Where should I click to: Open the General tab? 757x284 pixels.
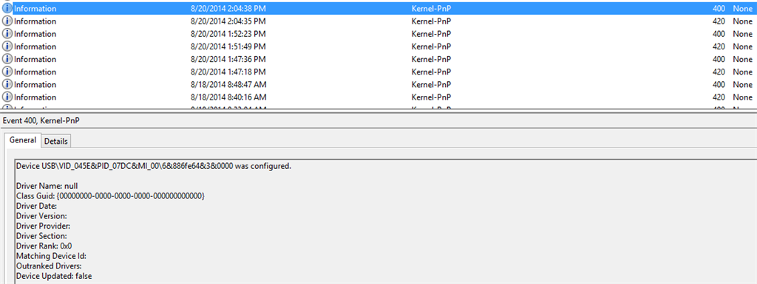click(23, 140)
